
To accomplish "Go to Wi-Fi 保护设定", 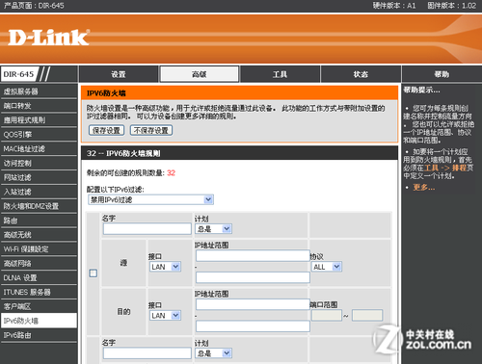I will pos(39,249).
